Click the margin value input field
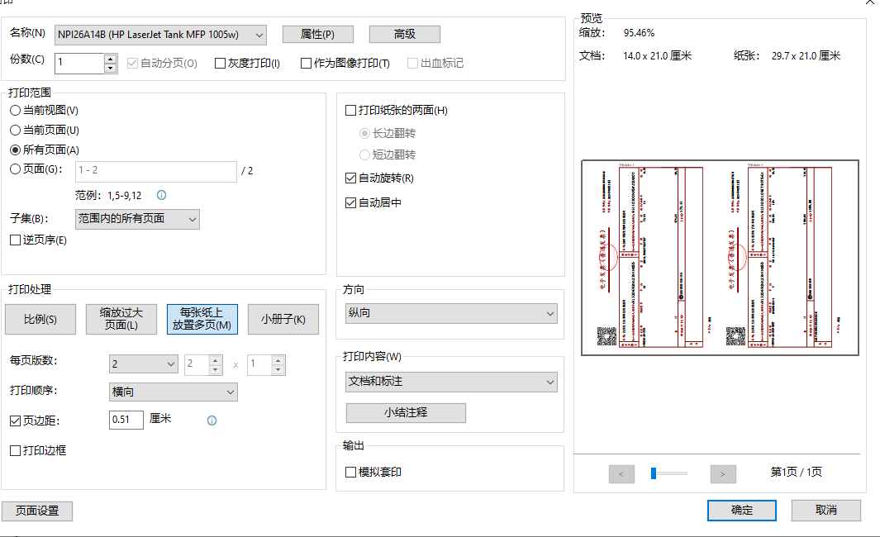Screen dimensions: 880x537 coord(126,420)
